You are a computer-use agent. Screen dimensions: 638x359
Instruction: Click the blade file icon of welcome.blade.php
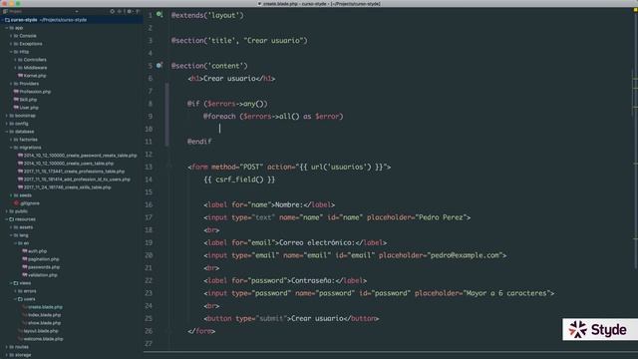point(20,339)
